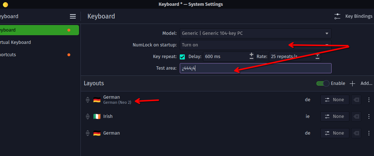
Task: Increase the key repeat Delay value
Action: point(252,55)
